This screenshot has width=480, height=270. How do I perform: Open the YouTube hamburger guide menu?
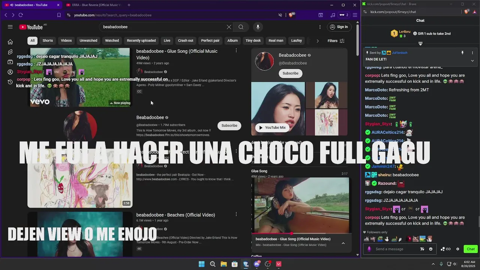tap(10, 27)
